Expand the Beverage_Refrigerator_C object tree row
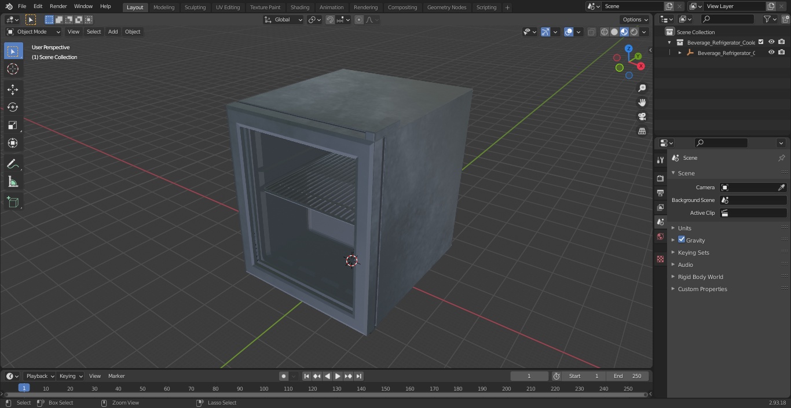This screenshot has width=791, height=408. (x=680, y=53)
